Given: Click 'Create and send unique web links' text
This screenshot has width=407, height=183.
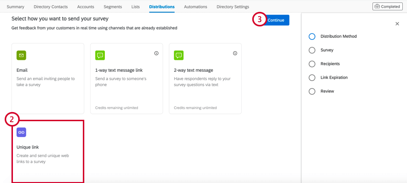Looking at the screenshot, I should [43, 159].
